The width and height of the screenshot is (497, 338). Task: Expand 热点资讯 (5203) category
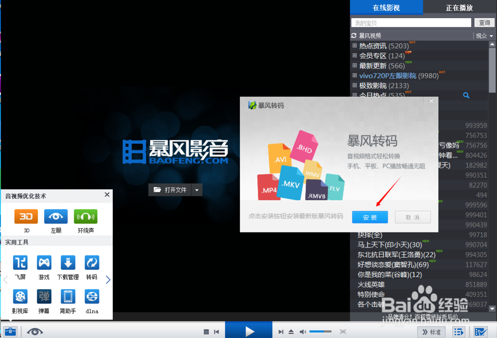[355, 45]
